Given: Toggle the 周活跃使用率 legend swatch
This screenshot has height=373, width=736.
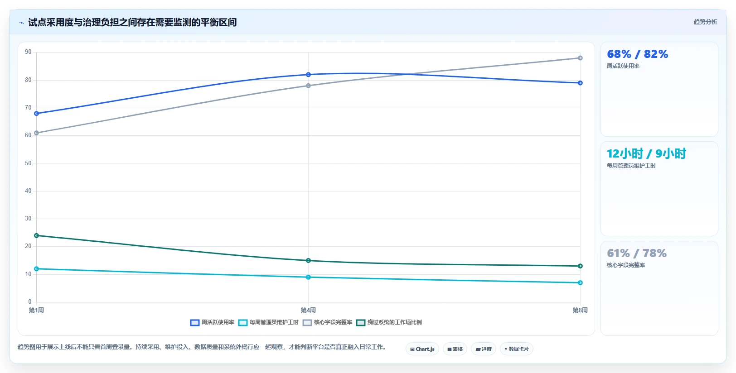Looking at the screenshot, I should coord(195,323).
